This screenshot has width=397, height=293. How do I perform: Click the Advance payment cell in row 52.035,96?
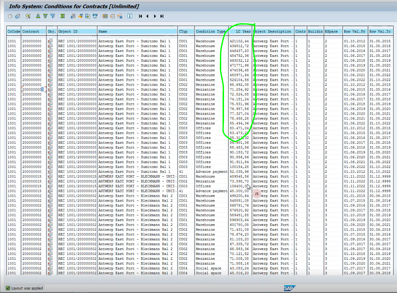[x=212, y=172]
